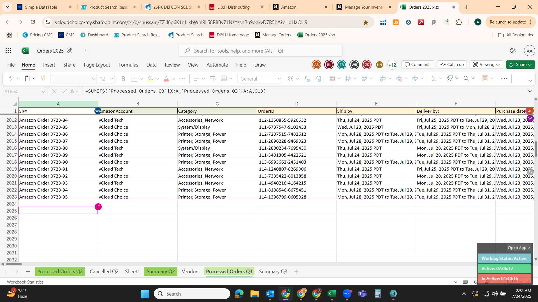Open the font size dropdown

click(112, 79)
